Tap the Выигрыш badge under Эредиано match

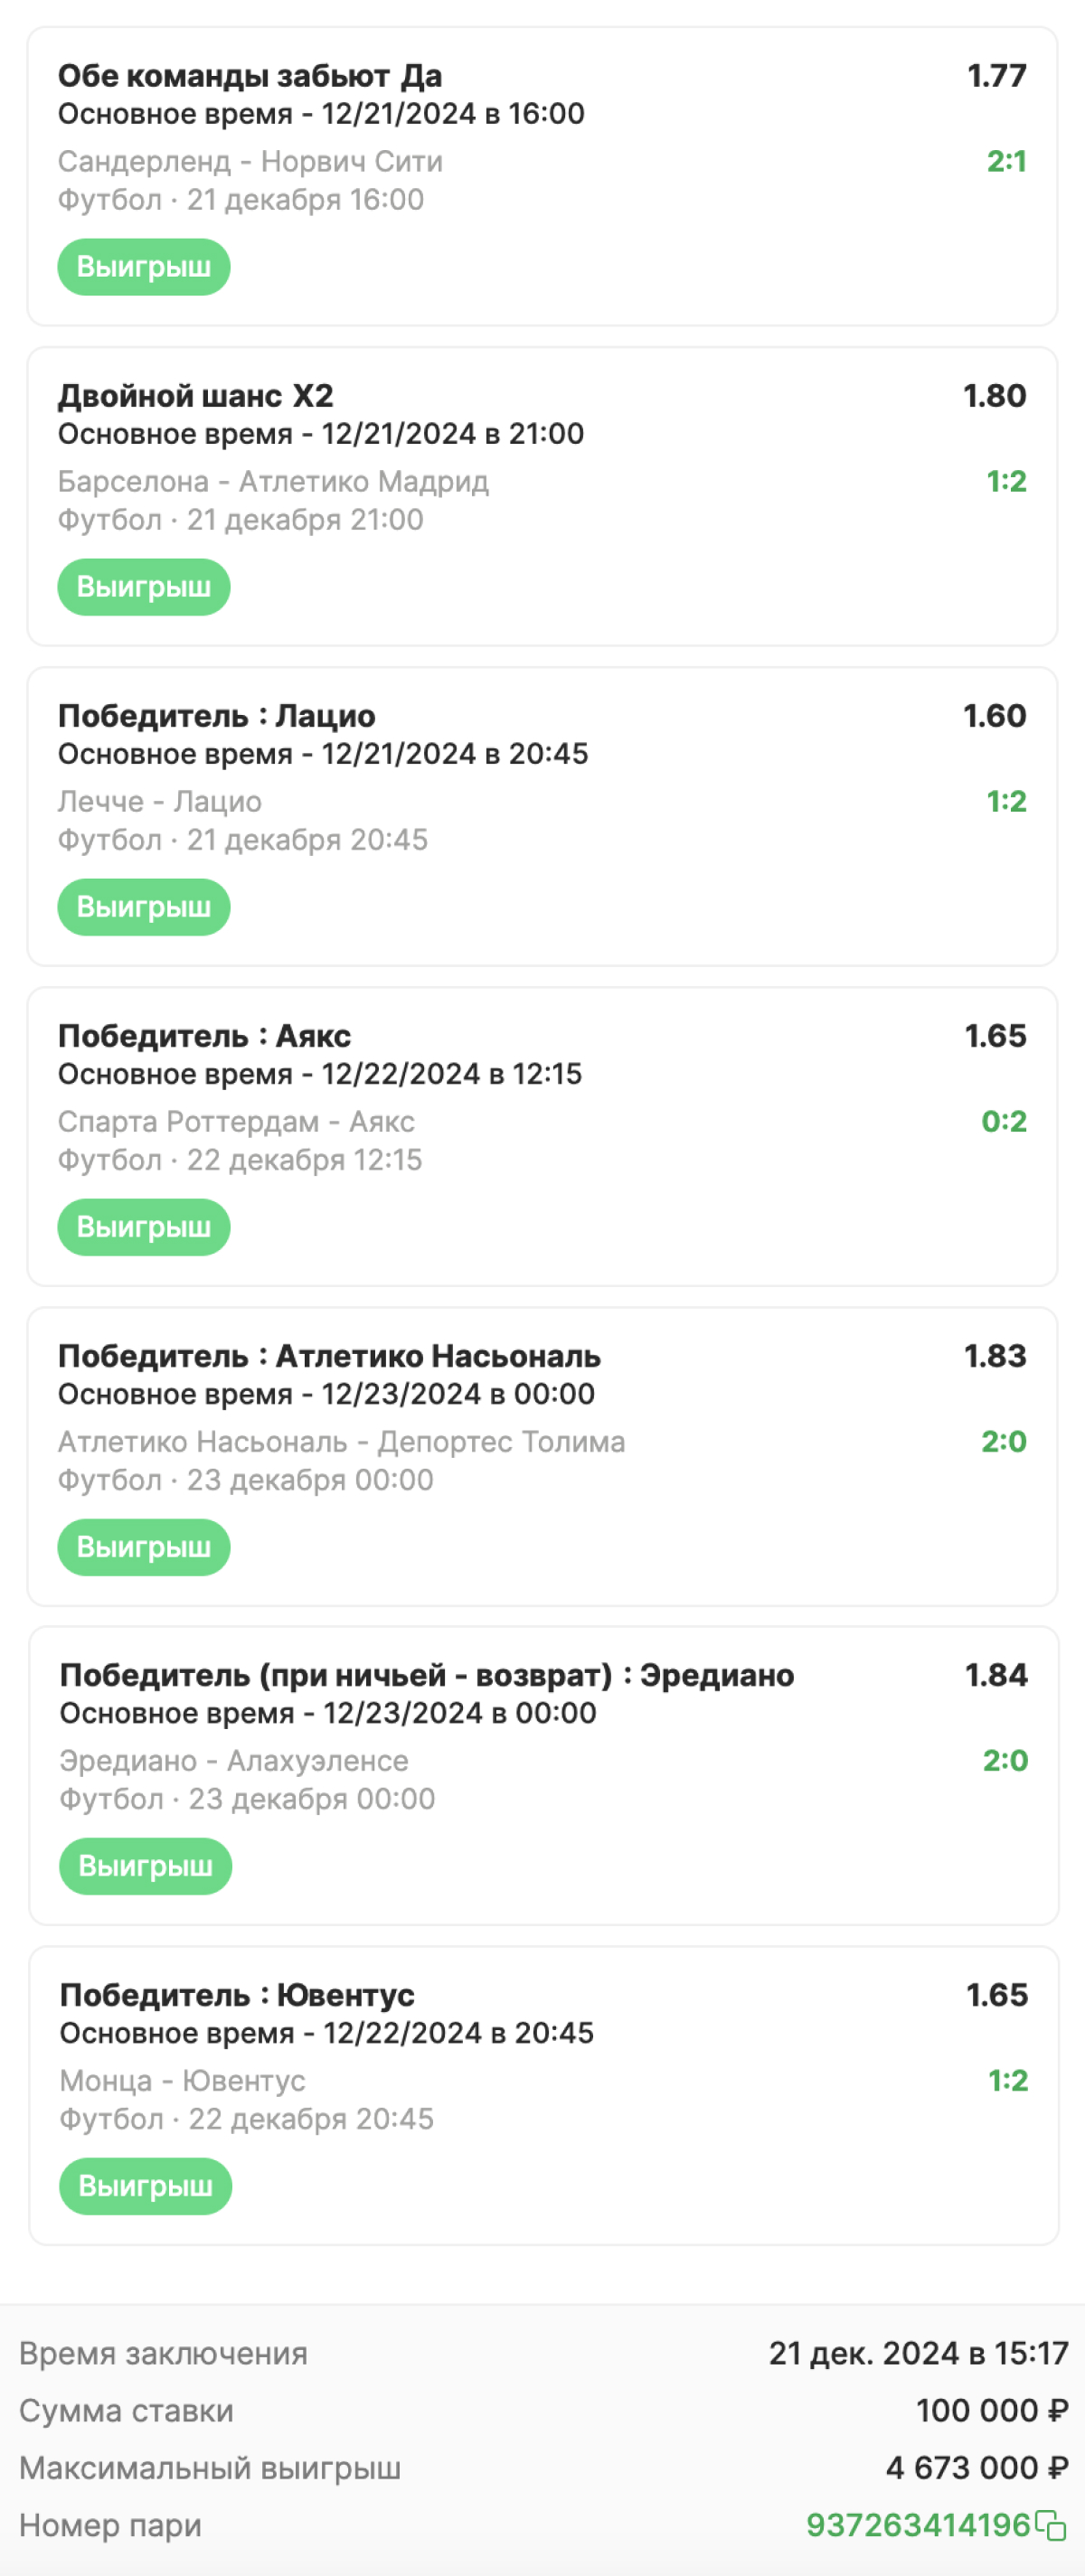coord(146,1866)
